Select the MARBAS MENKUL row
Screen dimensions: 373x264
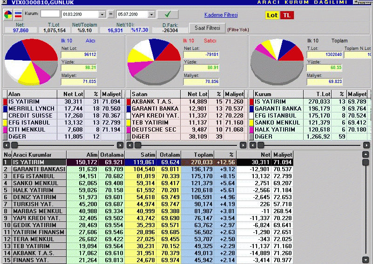pos(148,211)
